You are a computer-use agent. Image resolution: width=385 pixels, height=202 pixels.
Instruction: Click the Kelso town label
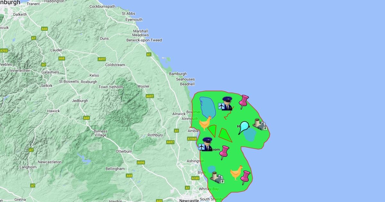(94, 75)
